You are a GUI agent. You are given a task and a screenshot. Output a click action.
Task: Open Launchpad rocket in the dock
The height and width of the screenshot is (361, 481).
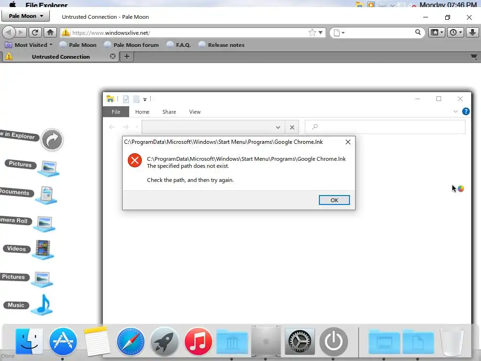coord(164,341)
